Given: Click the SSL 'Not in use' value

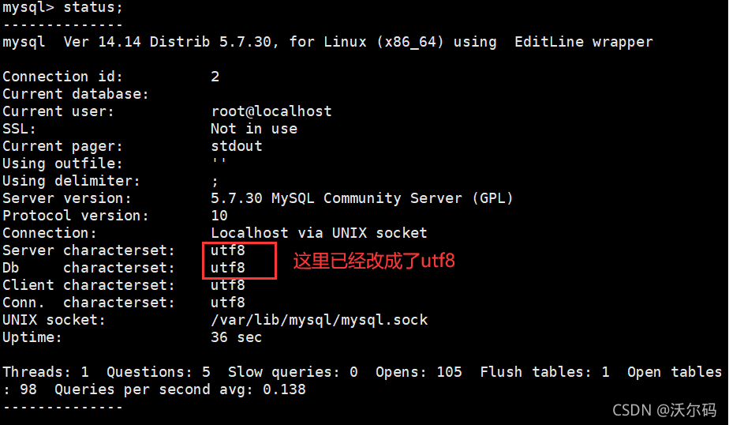Looking at the screenshot, I should [x=253, y=129].
